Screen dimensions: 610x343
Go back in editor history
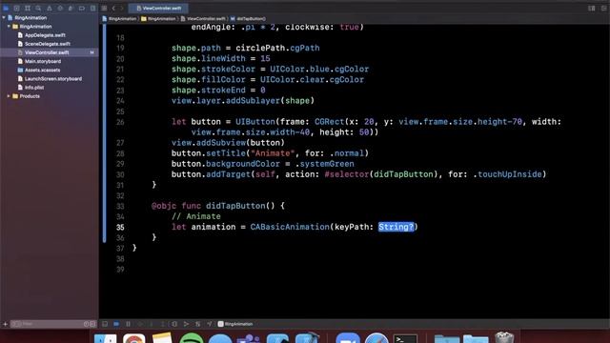pos(113,9)
